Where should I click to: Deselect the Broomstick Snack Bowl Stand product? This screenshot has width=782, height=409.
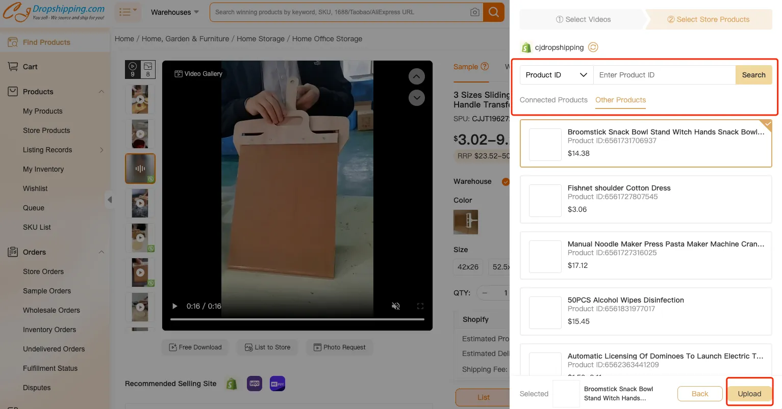(645, 143)
